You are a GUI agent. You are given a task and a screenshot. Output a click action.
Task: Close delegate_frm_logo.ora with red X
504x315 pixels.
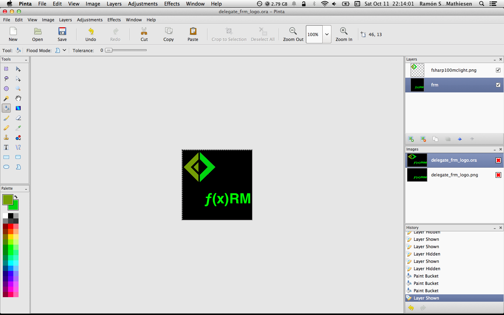498,160
